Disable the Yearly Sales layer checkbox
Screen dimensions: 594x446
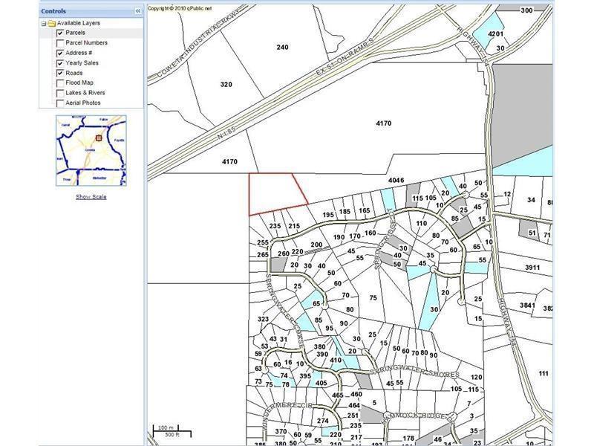pyautogui.click(x=60, y=63)
